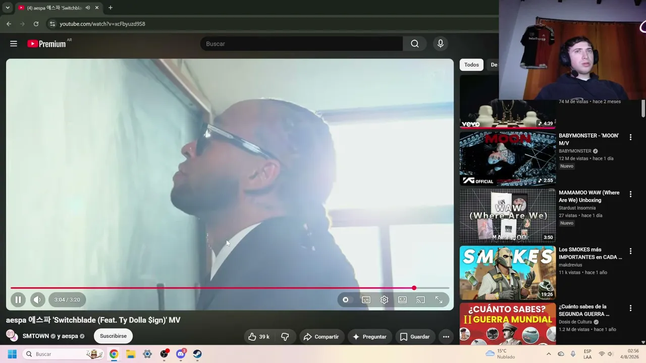Open the Stardust Insomnia channel name
Image resolution: width=646 pixels, height=363 pixels.
[577, 208]
